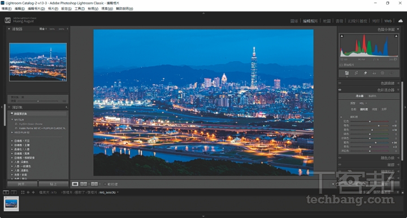Select Luminance tab in HSL section
407x218 pixels.
pyautogui.click(x=375, y=110)
